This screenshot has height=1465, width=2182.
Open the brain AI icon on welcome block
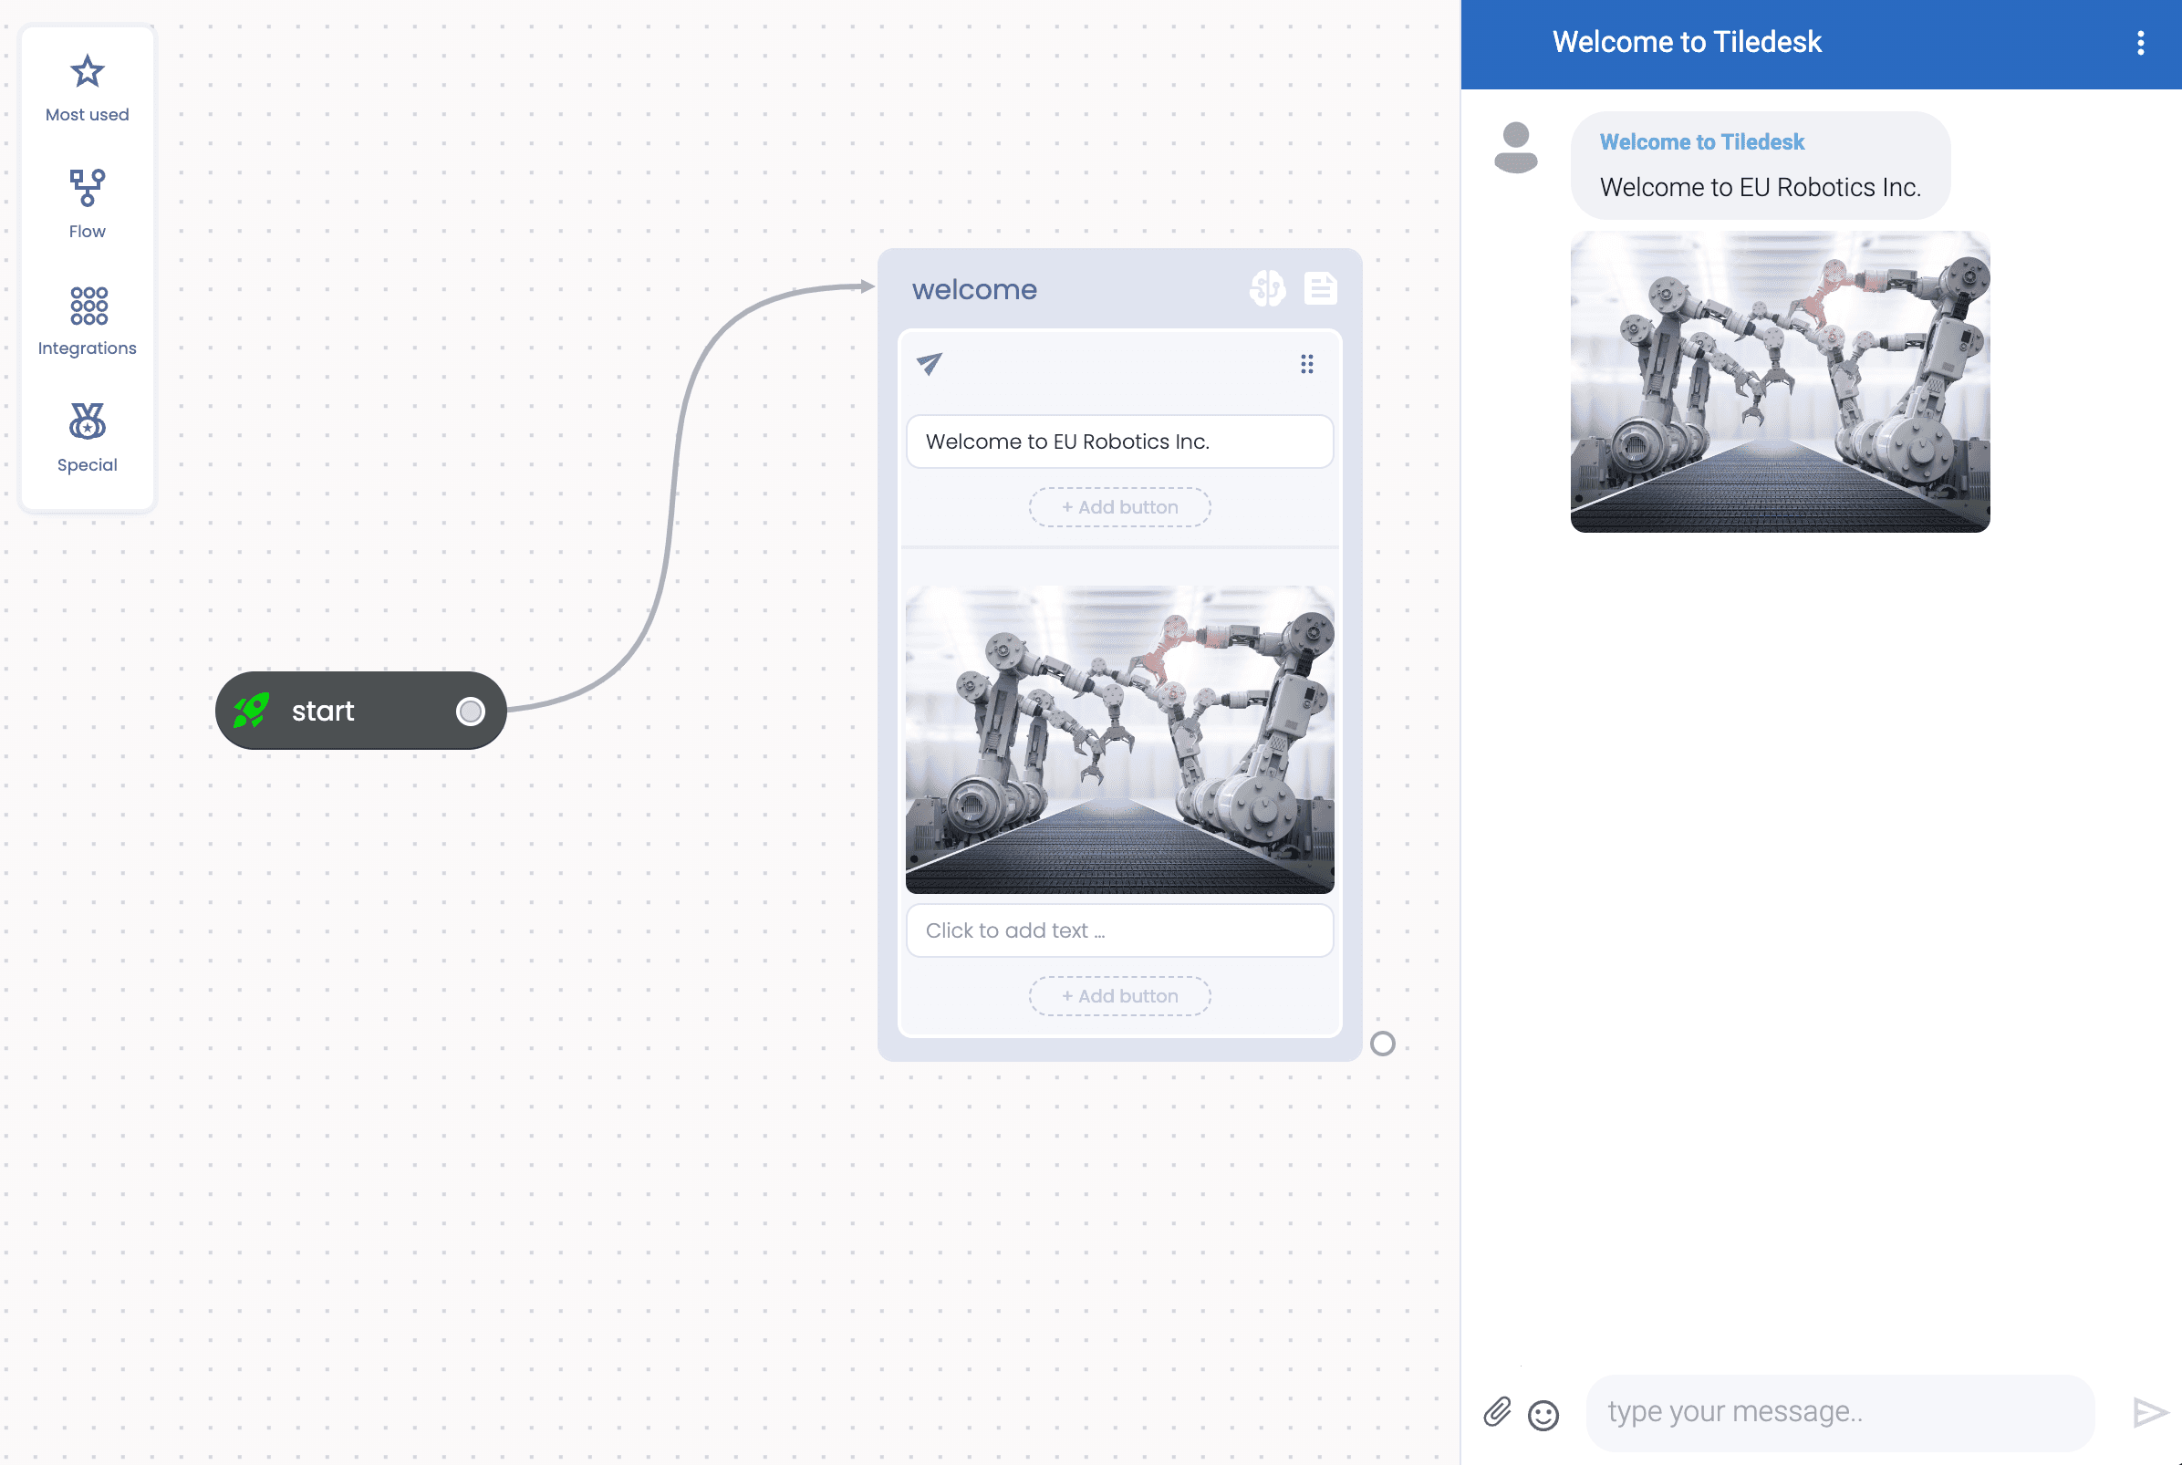click(1268, 288)
